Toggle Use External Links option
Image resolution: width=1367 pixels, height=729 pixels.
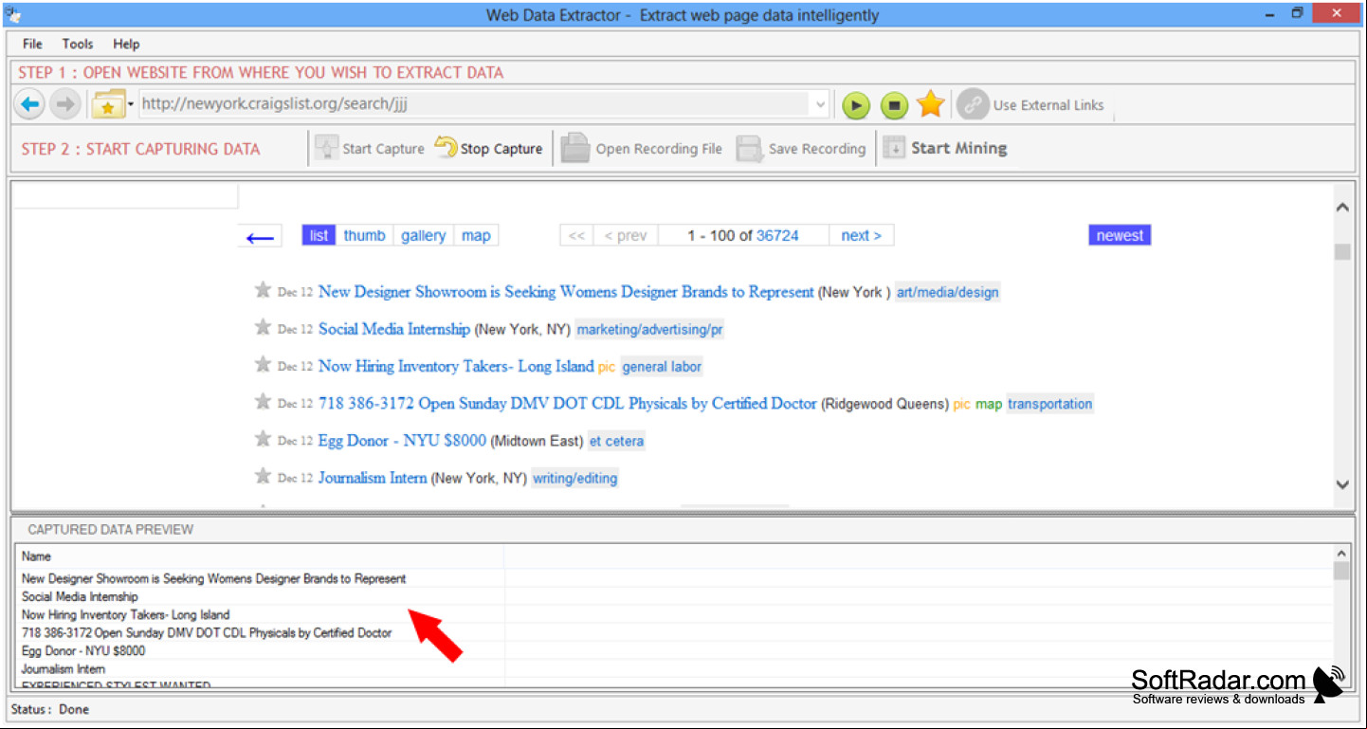pos(1030,105)
